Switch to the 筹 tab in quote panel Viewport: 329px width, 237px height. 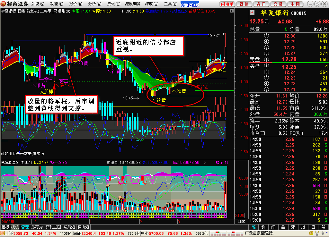click(x=323, y=227)
